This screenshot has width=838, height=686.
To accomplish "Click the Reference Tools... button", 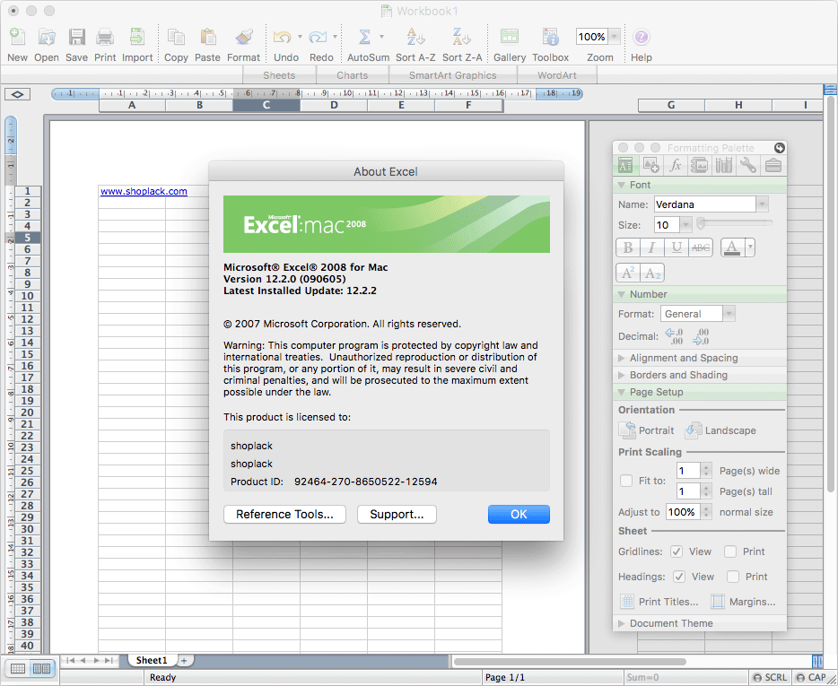I will [x=284, y=515].
